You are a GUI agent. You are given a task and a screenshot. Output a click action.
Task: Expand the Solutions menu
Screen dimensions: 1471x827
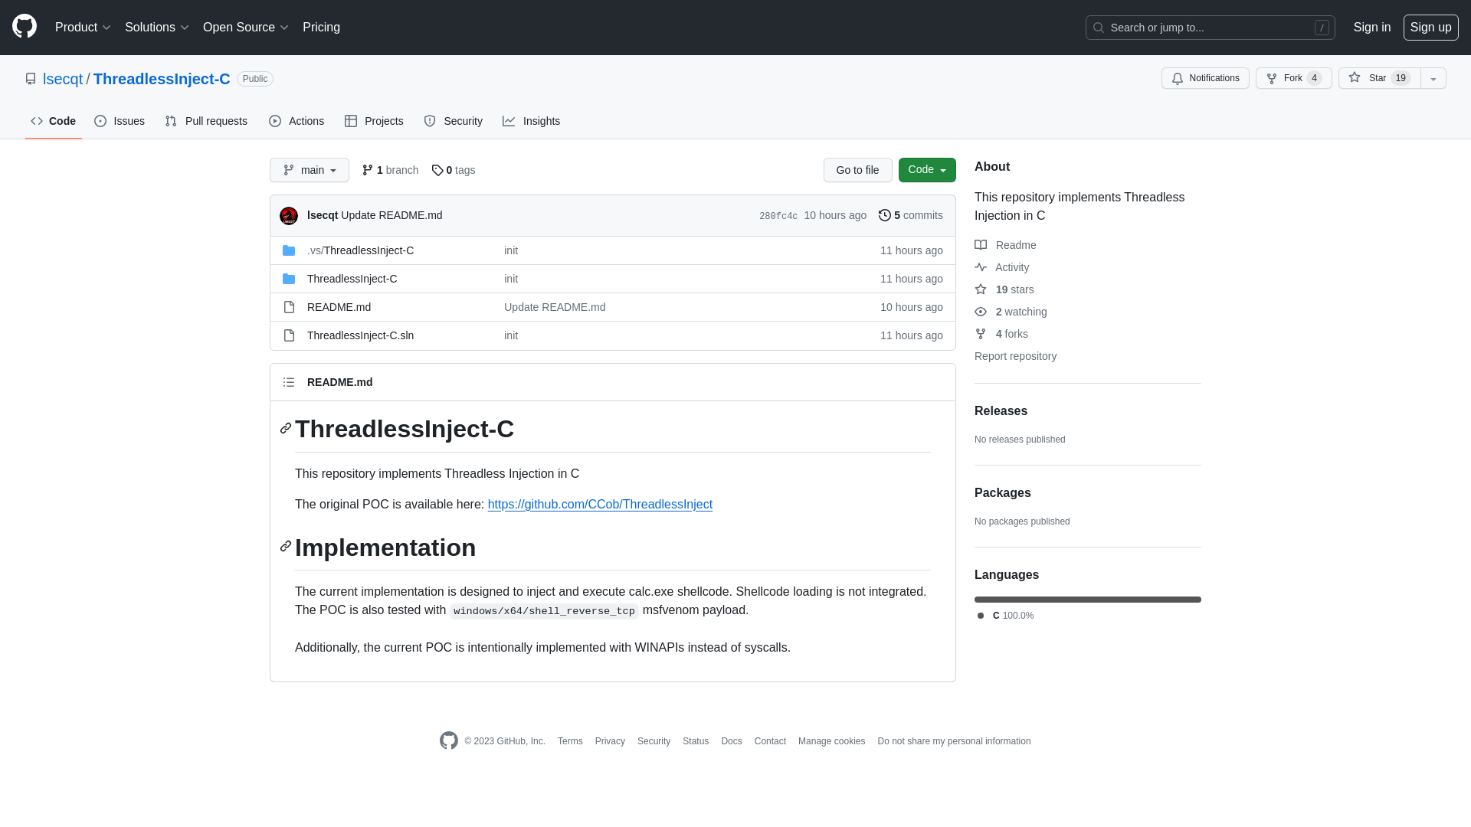coord(157,28)
